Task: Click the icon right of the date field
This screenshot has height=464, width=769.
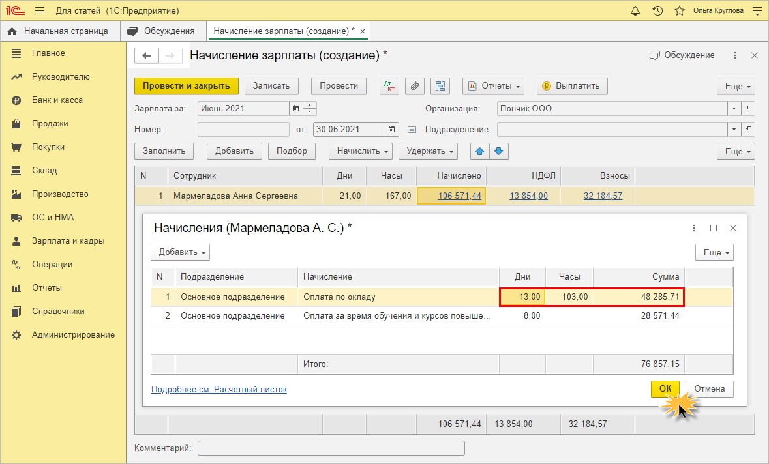Action: (x=412, y=129)
